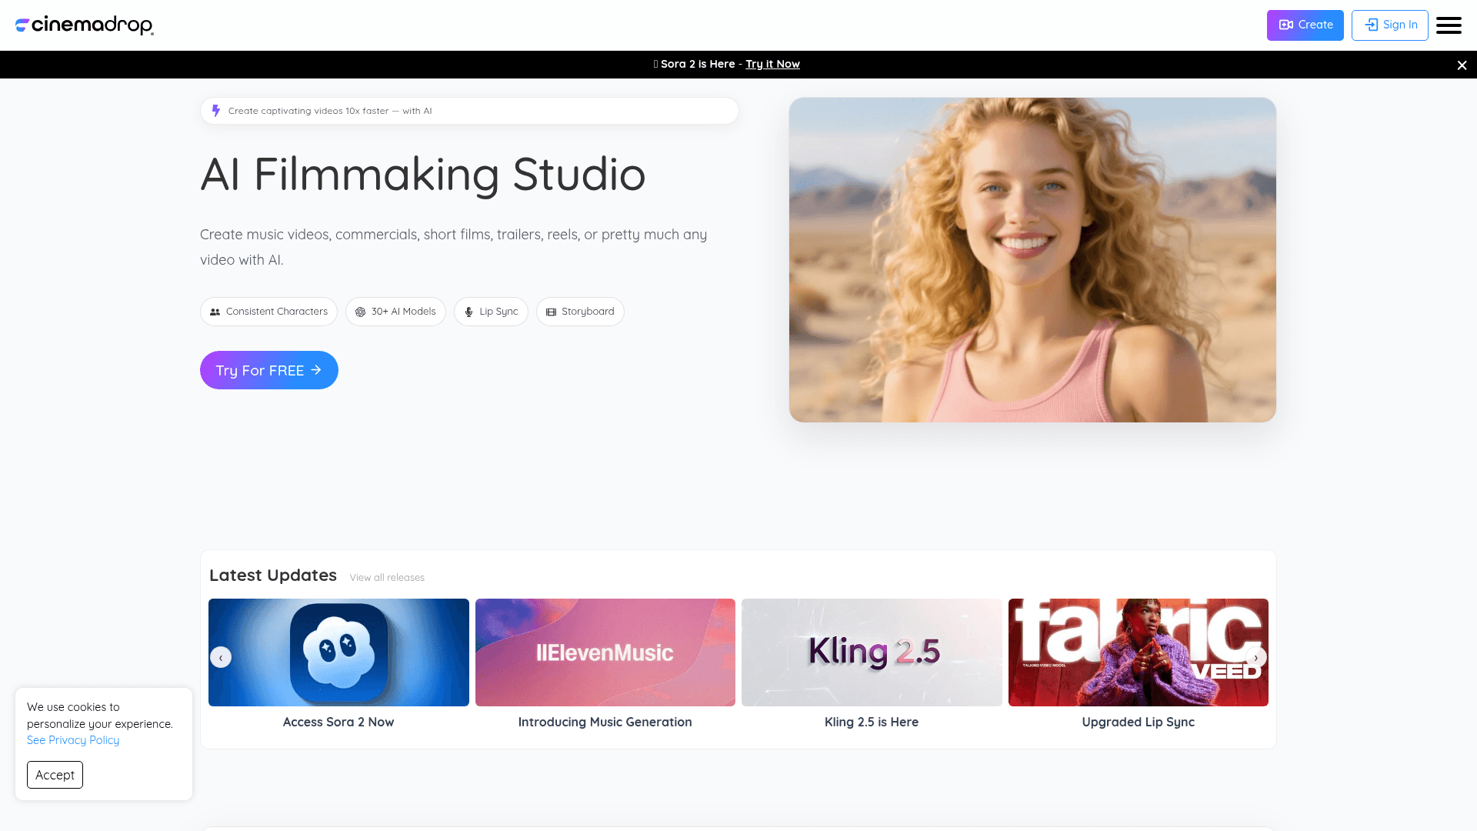Open the Access Sora 2 Now thumbnail

[x=338, y=652]
